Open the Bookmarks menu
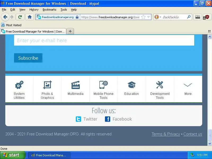 tap(50, 10)
